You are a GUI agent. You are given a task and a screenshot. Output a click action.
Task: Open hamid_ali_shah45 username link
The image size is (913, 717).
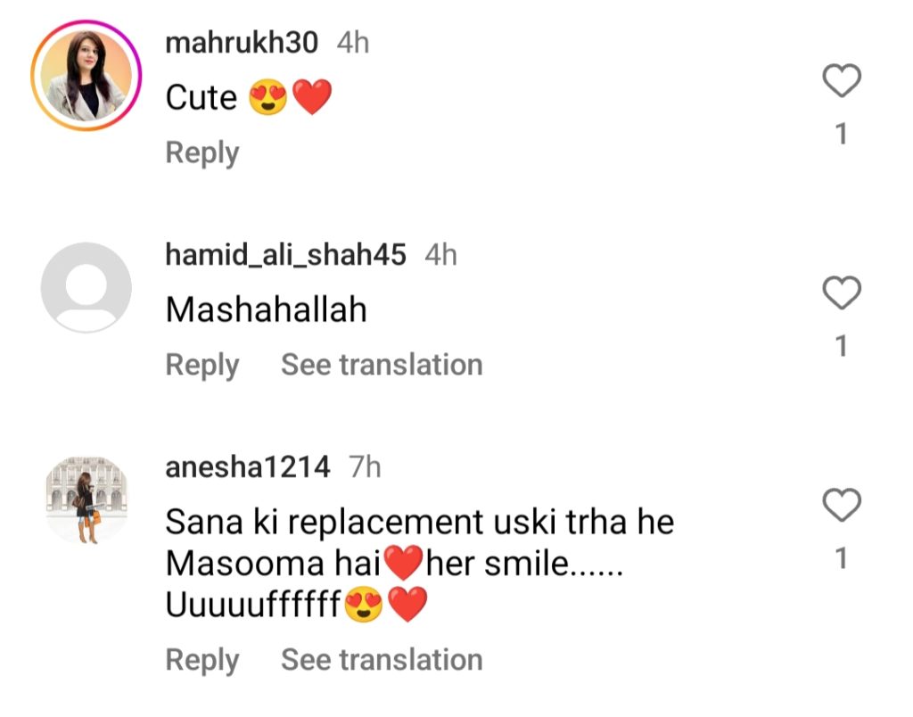pos(286,255)
